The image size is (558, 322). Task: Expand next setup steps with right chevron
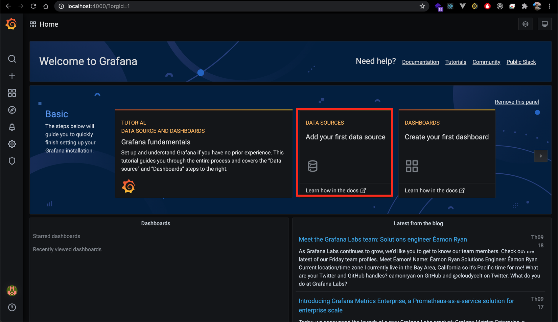click(541, 156)
